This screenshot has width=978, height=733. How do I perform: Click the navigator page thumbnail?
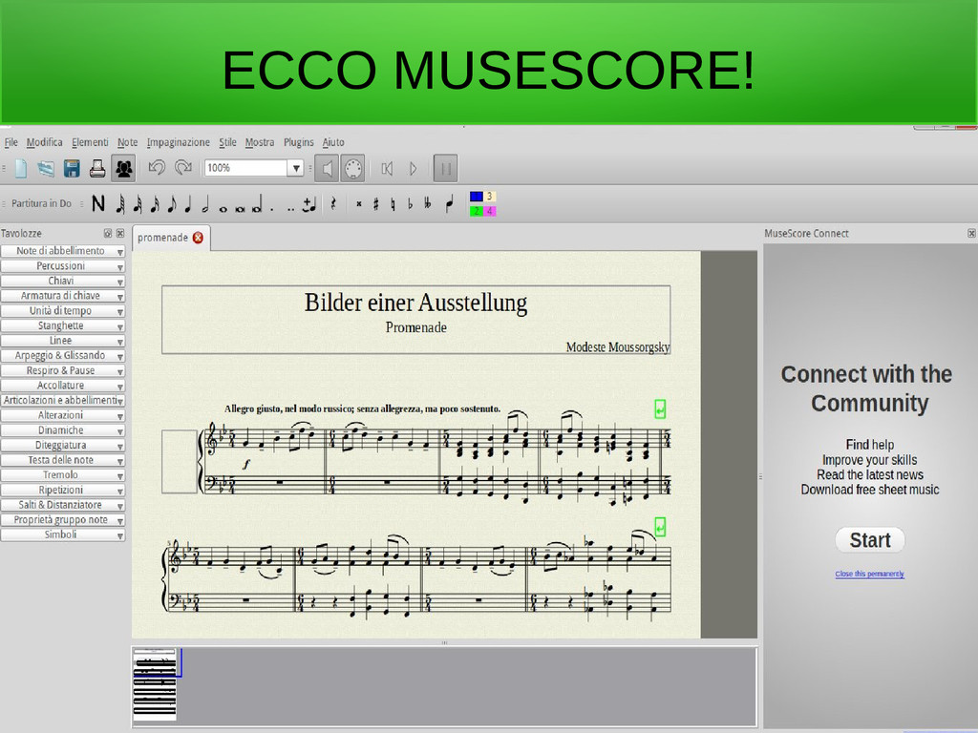coord(155,684)
